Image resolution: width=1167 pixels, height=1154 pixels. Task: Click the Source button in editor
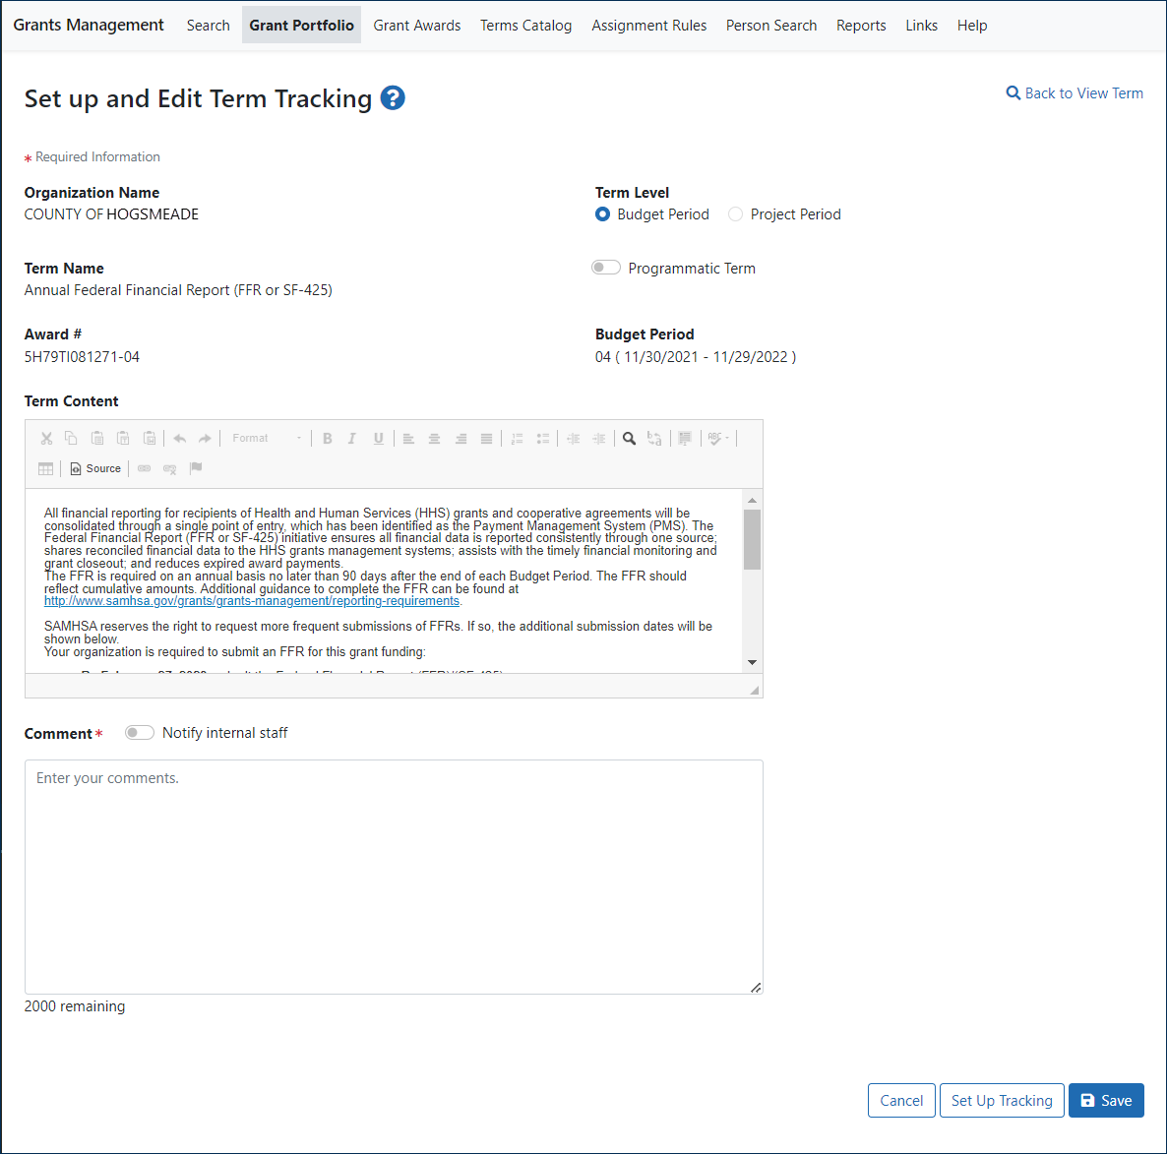tap(95, 468)
